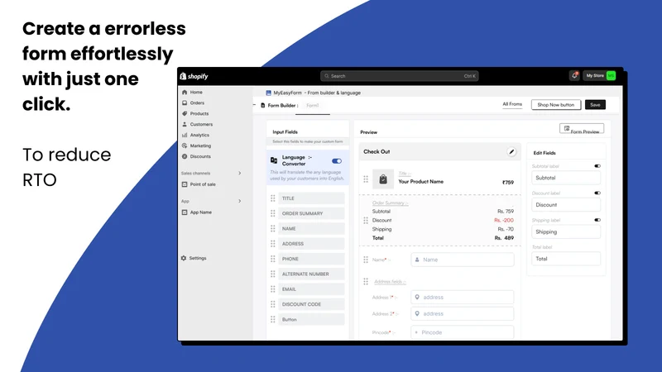
Task: Select the ADDRESS field
Action: pyautogui.click(x=311, y=244)
